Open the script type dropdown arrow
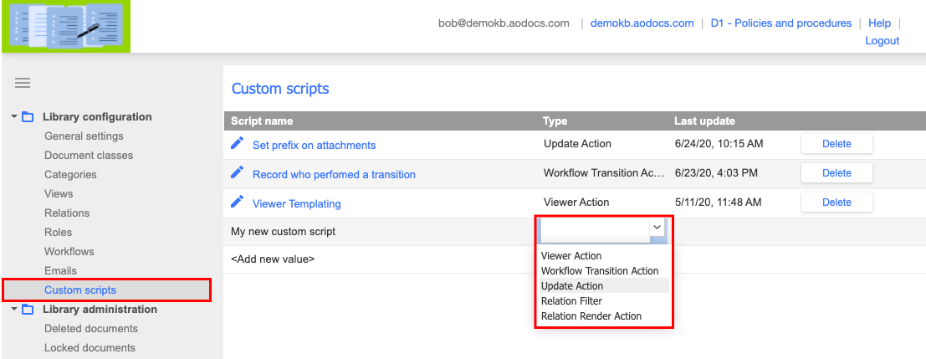This screenshot has width=926, height=359. 657,228
